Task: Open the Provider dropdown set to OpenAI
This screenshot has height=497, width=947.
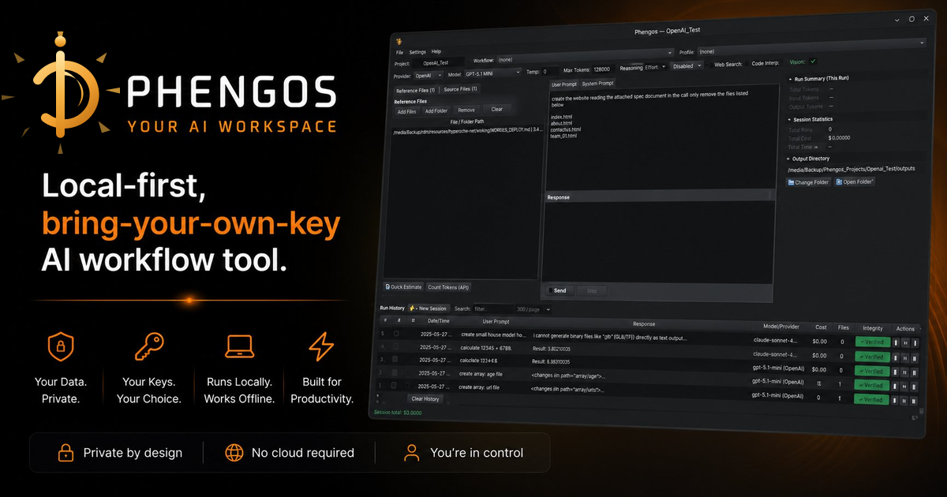Action: coord(429,76)
